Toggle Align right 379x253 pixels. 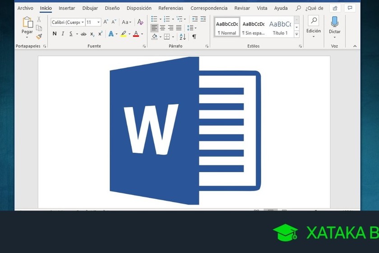tap(171, 28)
